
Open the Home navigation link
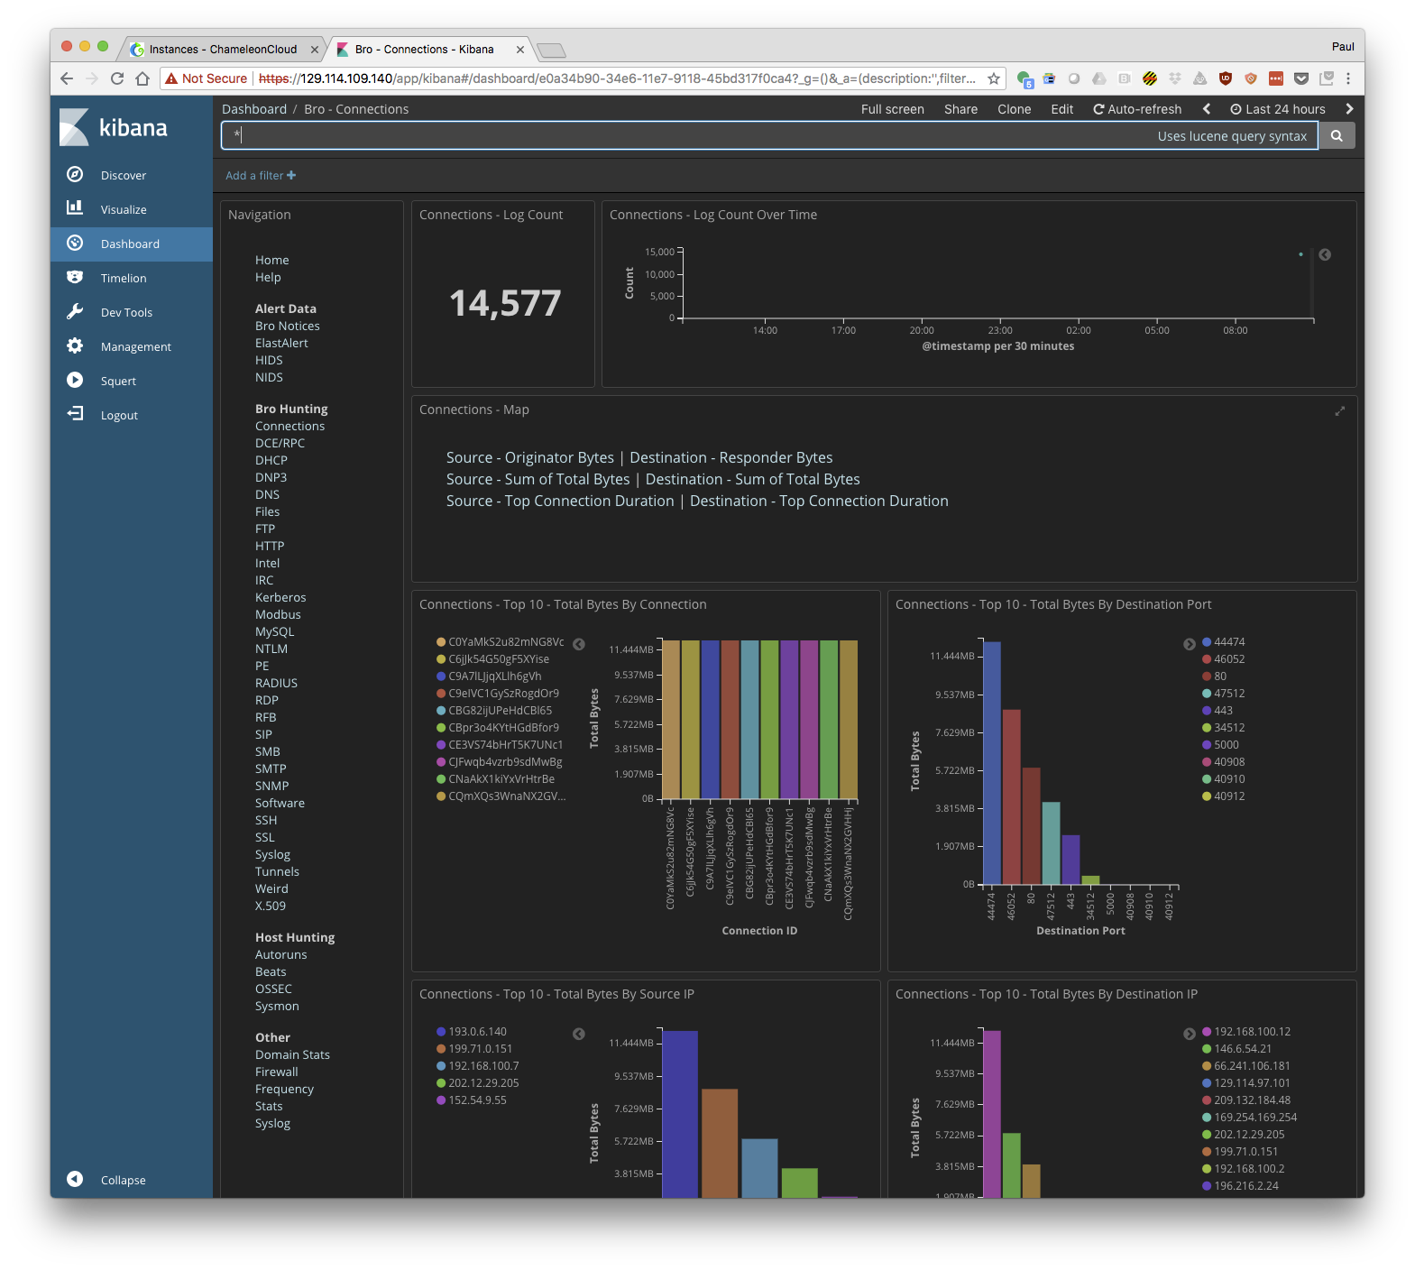pyautogui.click(x=272, y=260)
